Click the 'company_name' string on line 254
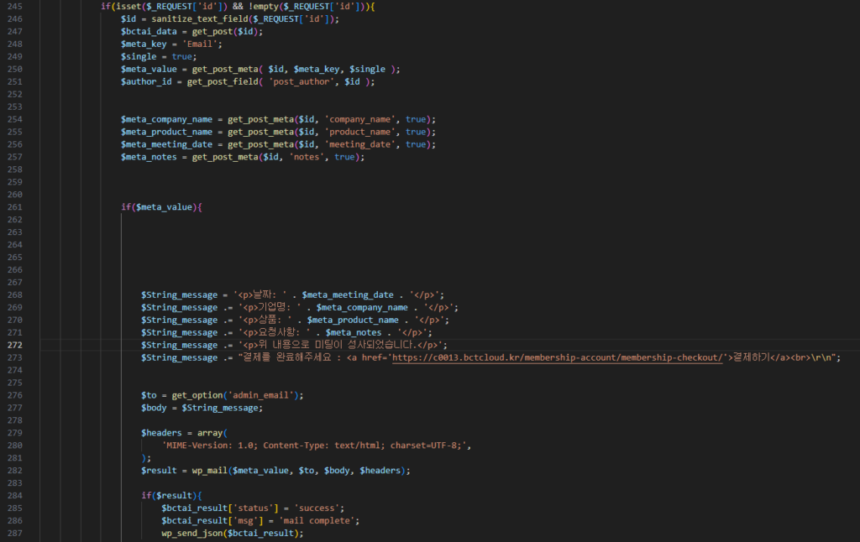 pos(362,119)
